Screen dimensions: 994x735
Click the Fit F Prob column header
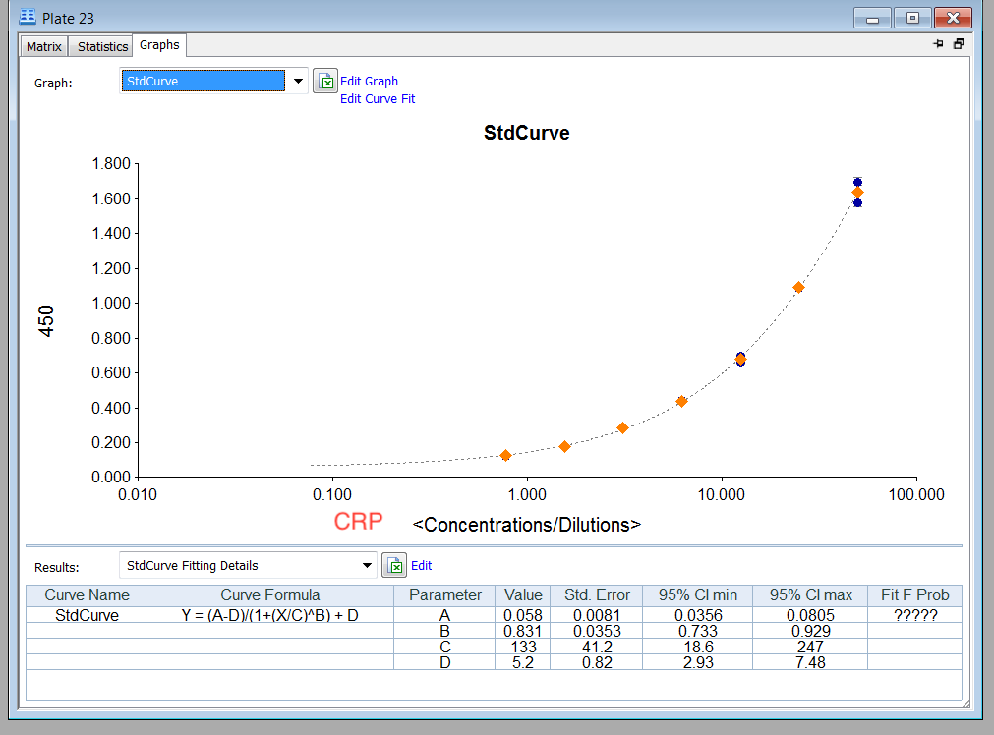[914, 594]
